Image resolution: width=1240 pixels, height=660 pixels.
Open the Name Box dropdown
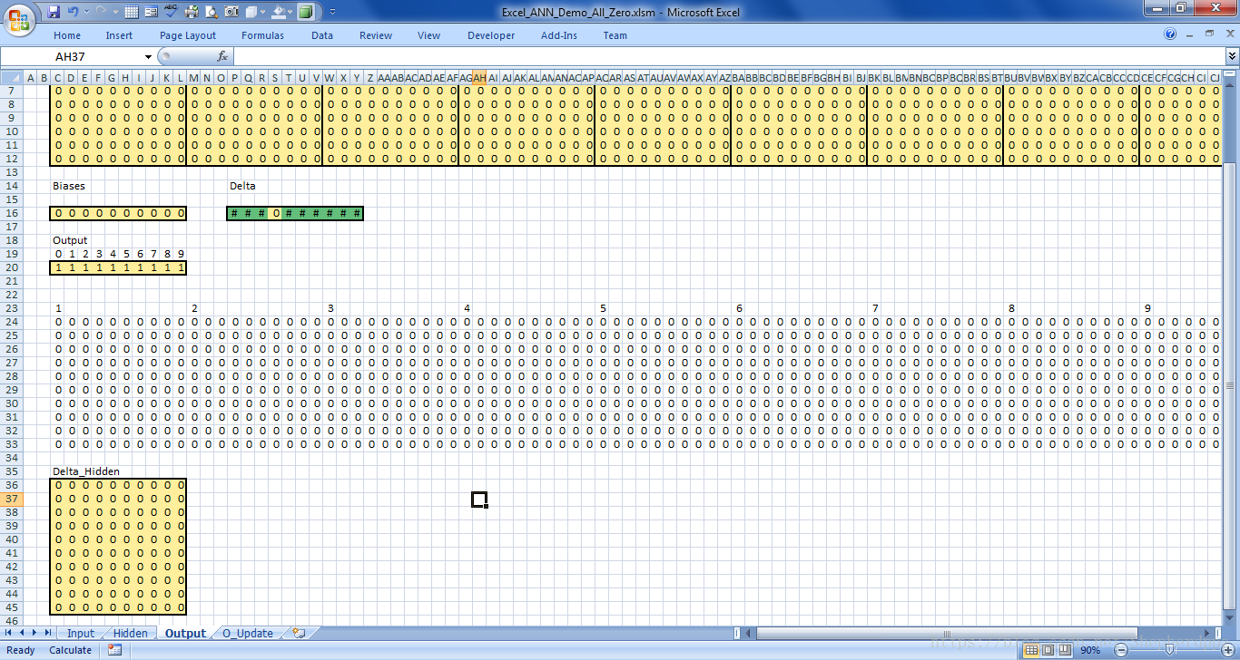pyautogui.click(x=148, y=56)
